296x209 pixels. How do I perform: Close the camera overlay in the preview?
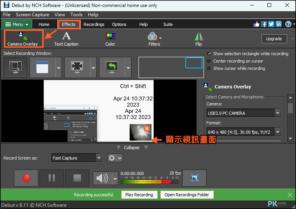pyautogui.click(x=147, y=129)
